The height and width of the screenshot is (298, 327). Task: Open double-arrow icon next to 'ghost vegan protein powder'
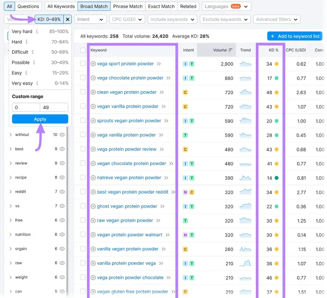pyautogui.click(x=163, y=206)
